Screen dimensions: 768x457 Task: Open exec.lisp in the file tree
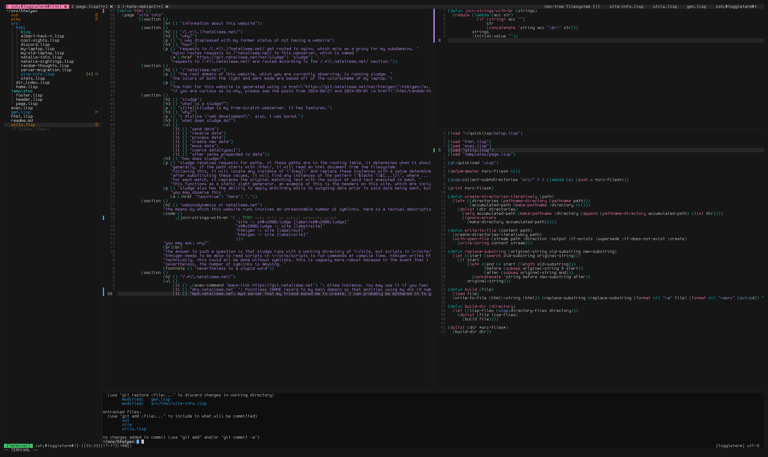22,108
